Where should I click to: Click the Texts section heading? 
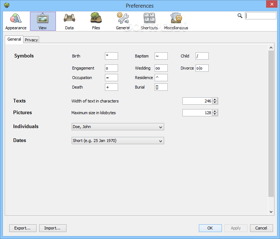click(19, 101)
